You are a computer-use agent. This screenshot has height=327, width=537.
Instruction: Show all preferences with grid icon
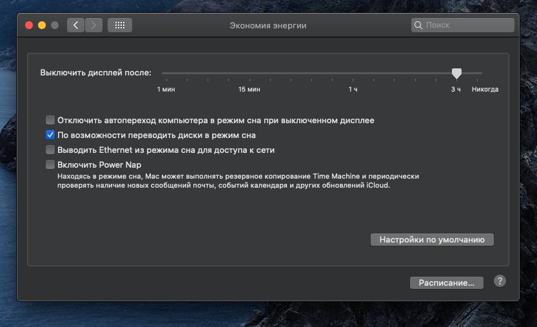[x=120, y=25]
